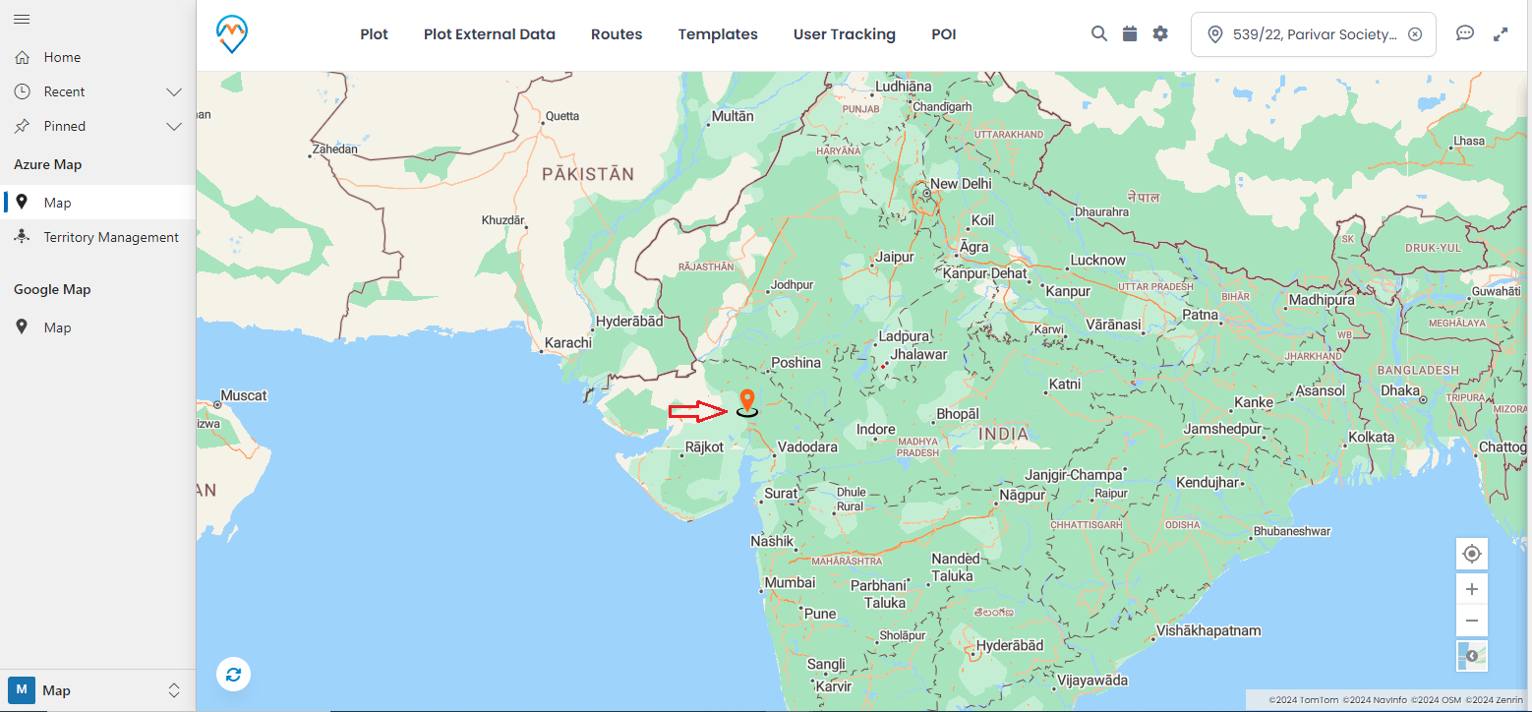Clear the searched address

pos(1415,34)
